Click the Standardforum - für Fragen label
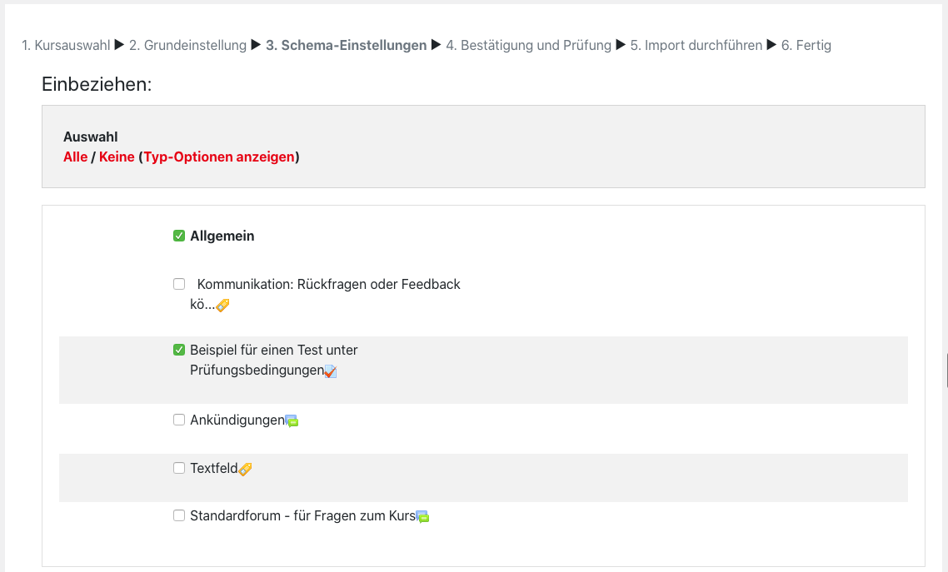948x572 pixels. pyautogui.click(x=302, y=515)
